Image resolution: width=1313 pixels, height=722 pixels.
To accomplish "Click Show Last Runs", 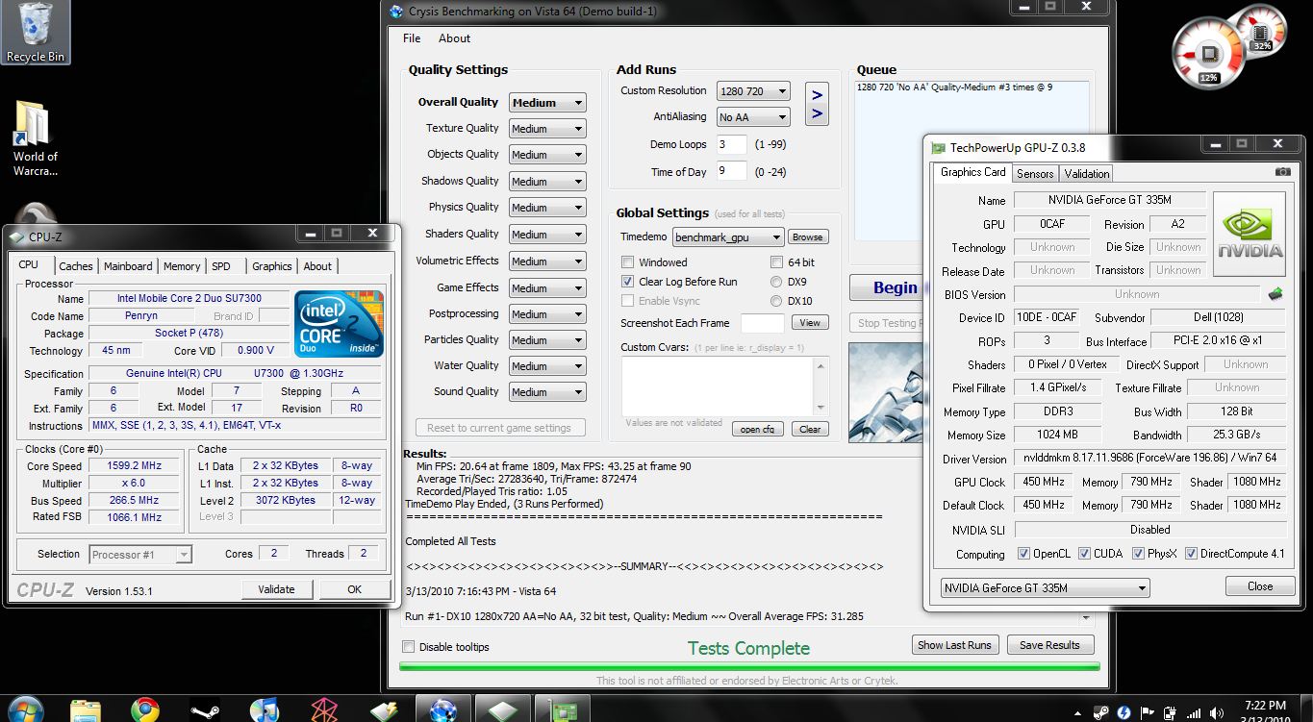I will point(954,645).
